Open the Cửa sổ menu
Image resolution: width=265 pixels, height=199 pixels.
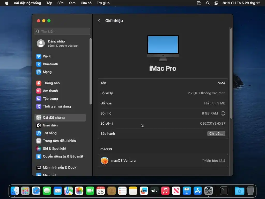click(x=86, y=3)
